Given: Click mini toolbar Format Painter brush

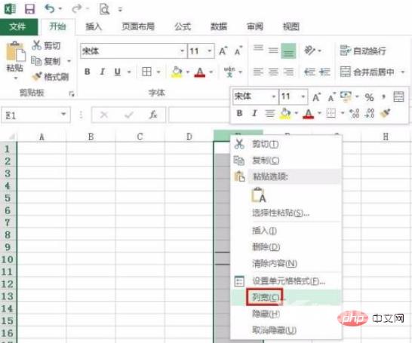Looking at the screenshot, I should coord(385,113).
